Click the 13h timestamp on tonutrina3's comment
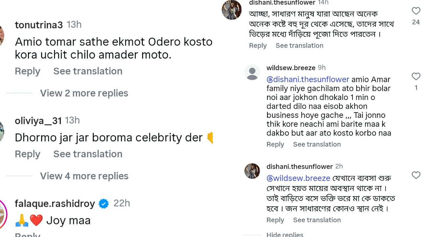The image size is (421, 237). point(74,24)
